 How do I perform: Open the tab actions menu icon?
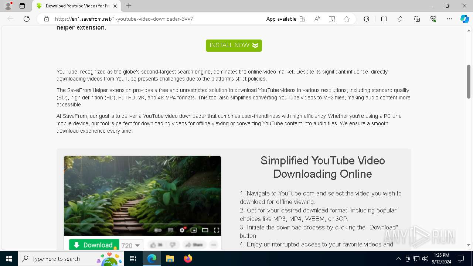pos(22,6)
